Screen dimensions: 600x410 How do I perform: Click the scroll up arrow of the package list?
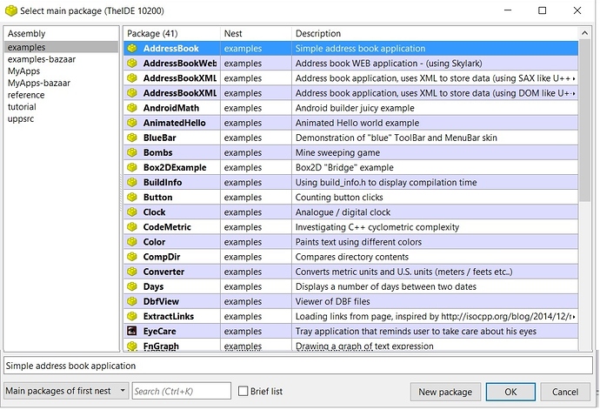tap(584, 33)
